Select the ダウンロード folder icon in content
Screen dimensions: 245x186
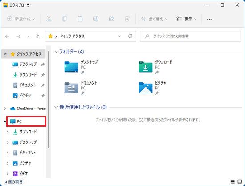click(146, 67)
